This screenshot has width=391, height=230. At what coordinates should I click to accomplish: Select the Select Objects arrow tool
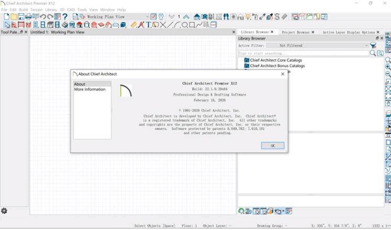[x=7, y=25]
